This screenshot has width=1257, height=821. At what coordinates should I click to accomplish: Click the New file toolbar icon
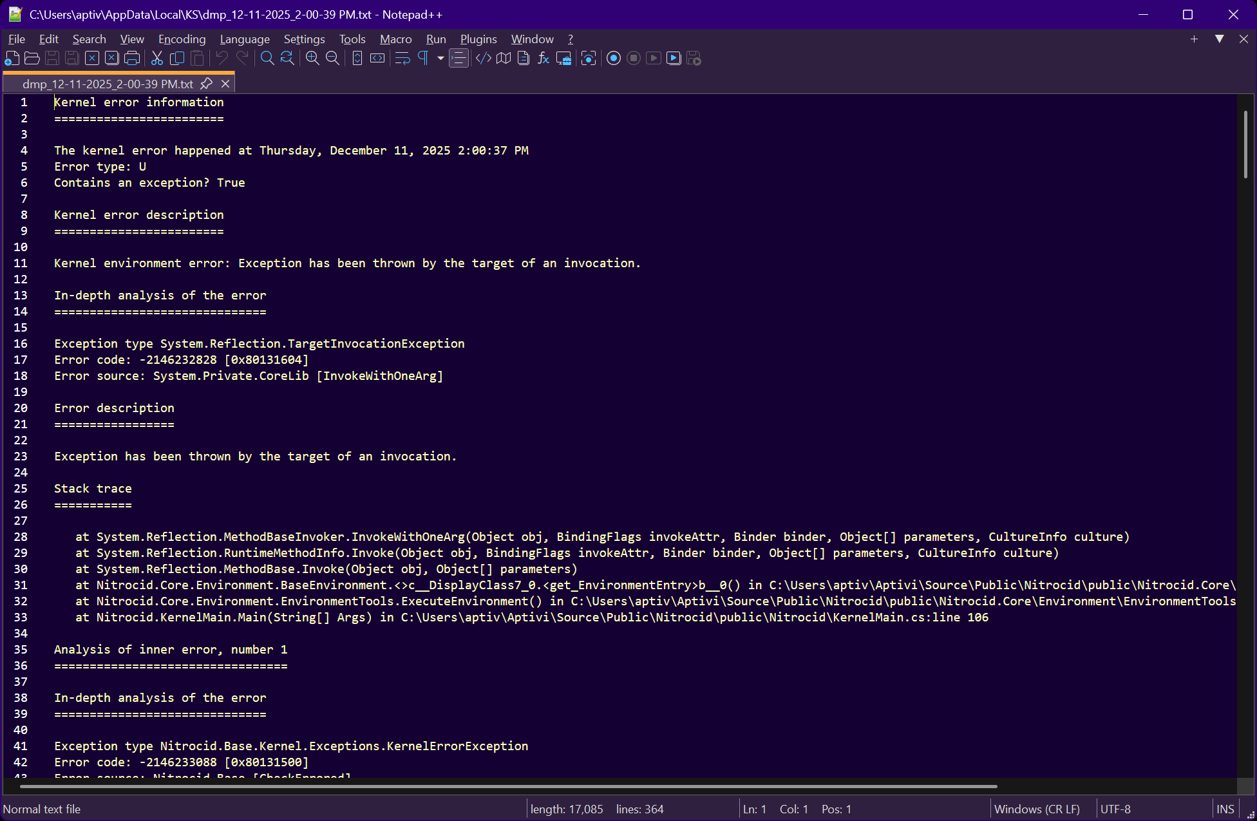pos(12,59)
